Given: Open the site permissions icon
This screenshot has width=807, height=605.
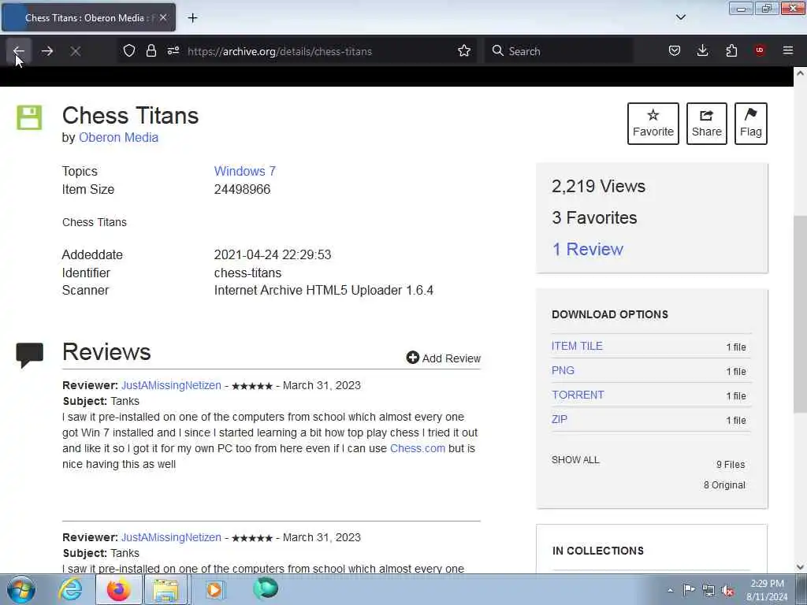Looking at the screenshot, I should (x=173, y=51).
